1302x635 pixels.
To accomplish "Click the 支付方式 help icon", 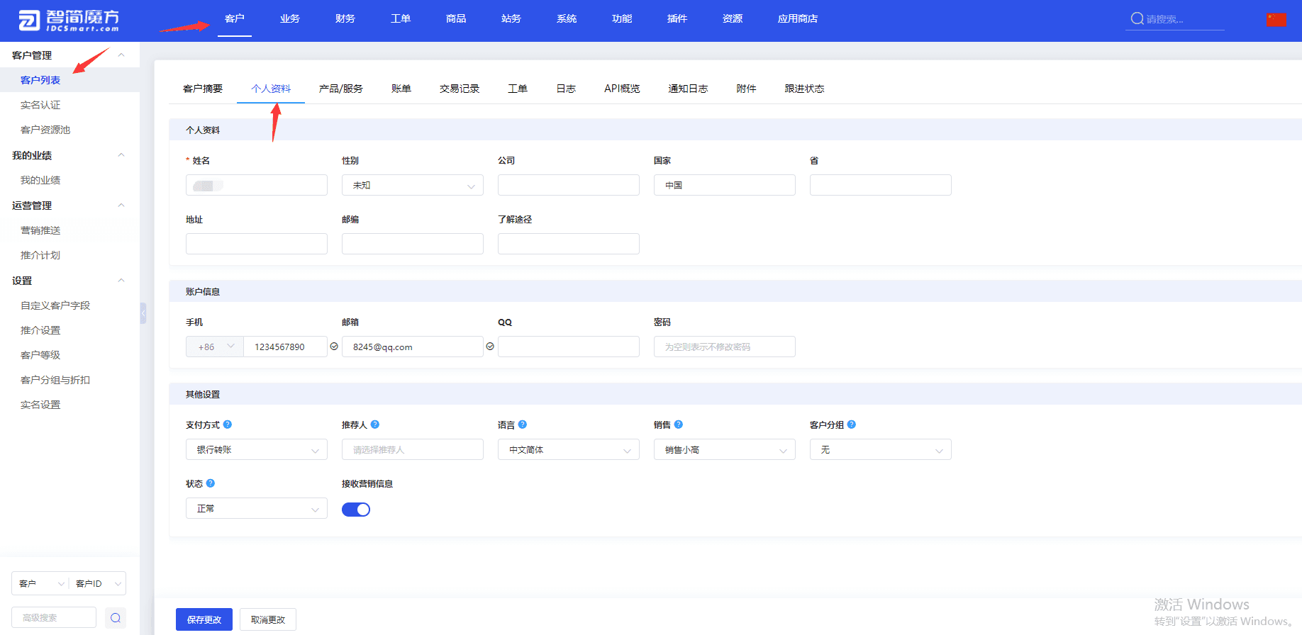I will tap(228, 425).
